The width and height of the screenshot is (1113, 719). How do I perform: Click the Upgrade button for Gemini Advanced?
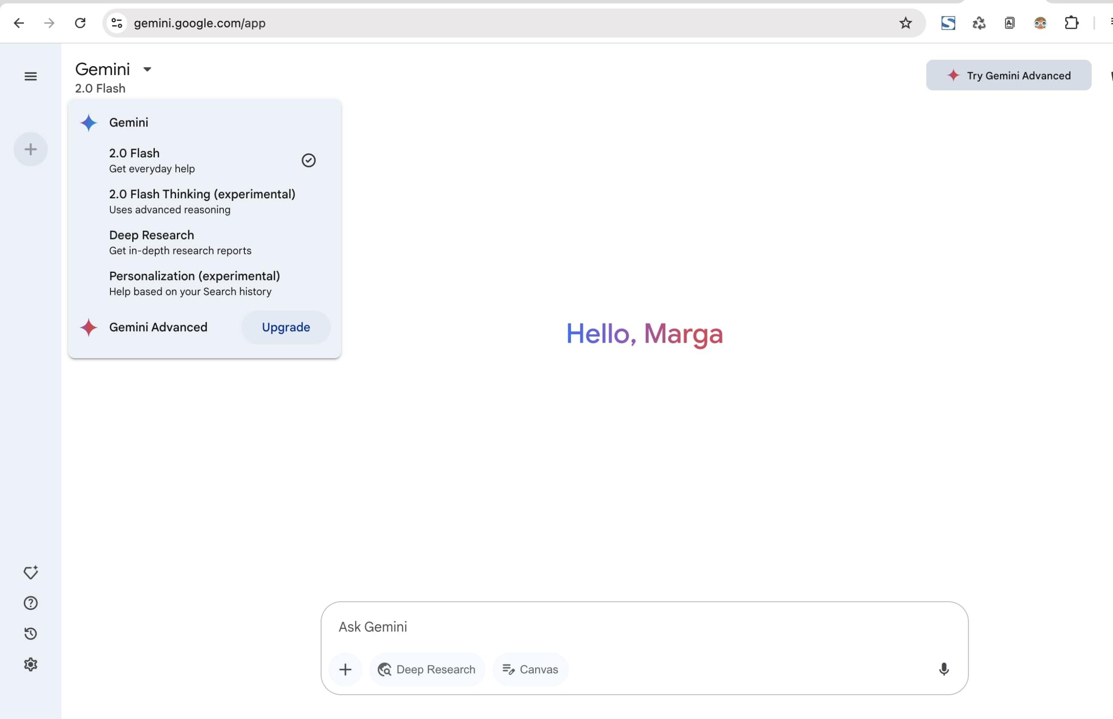coord(286,327)
